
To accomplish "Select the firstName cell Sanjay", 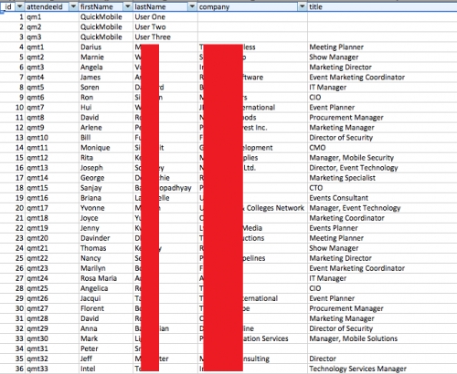I will [106, 188].
